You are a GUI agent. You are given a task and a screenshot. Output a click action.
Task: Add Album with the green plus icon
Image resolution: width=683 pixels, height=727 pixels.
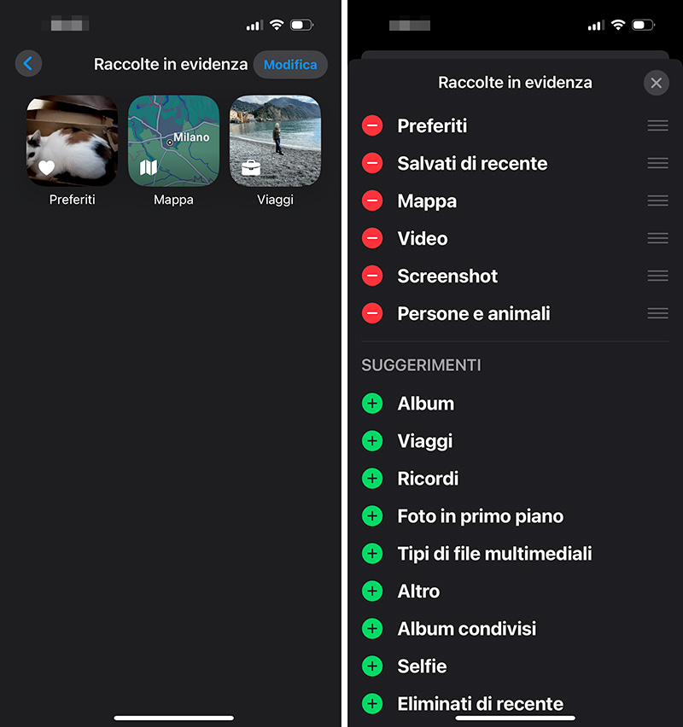coord(372,404)
